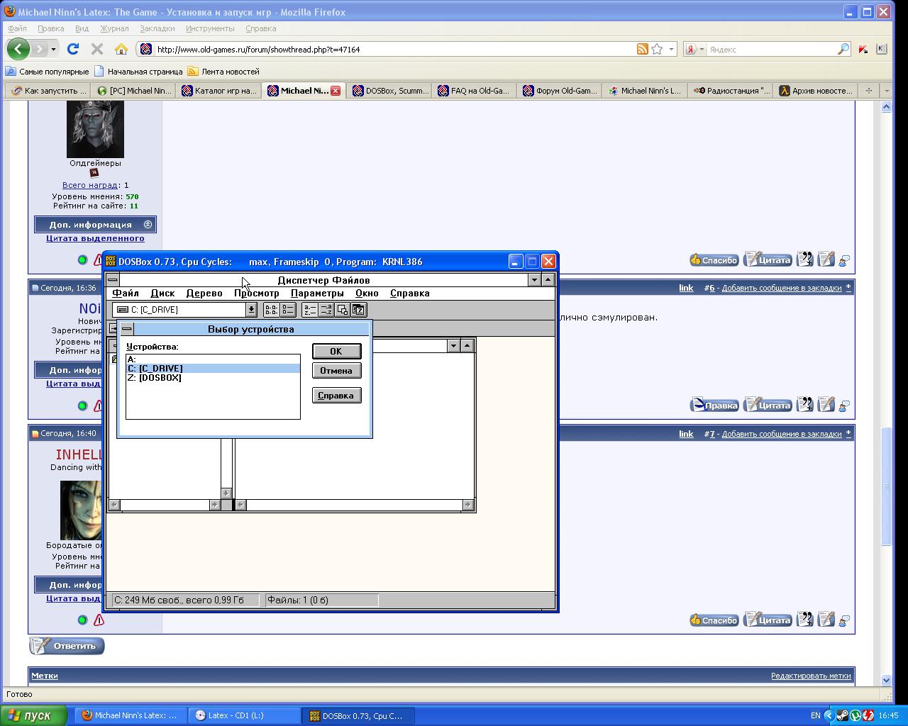Quote post #6 with the Цитата button
Image resolution: width=908 pixels, height=726 pixels.
768,406
